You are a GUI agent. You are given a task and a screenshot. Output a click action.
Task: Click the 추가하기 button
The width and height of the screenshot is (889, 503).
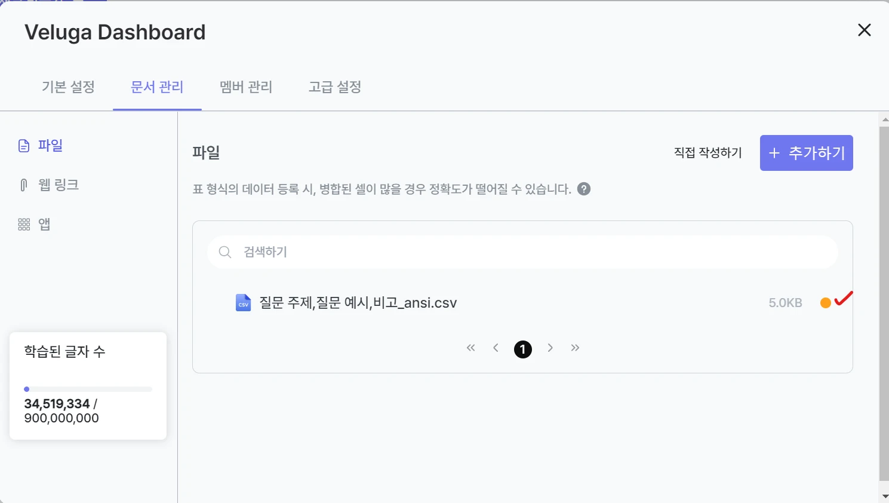coord(806,153)
